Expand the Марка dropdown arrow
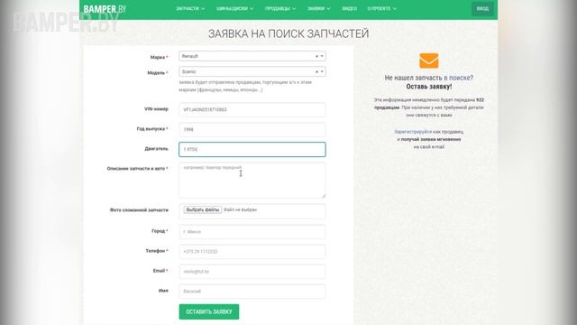 pyautogui.click(x=322, y=56)
